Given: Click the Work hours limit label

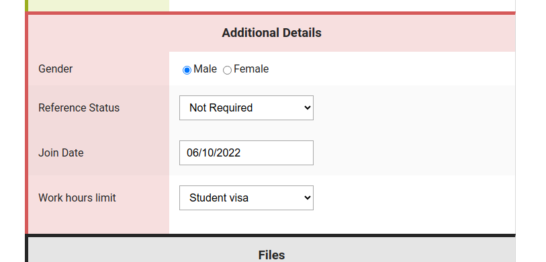Looking at the screenshot, I should click(77, 198).
